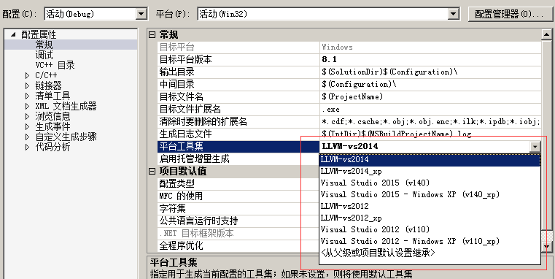Screen dimensions: 555x279
Task: Expand the 自定义生成步骤 node
Action: [27, 137]
